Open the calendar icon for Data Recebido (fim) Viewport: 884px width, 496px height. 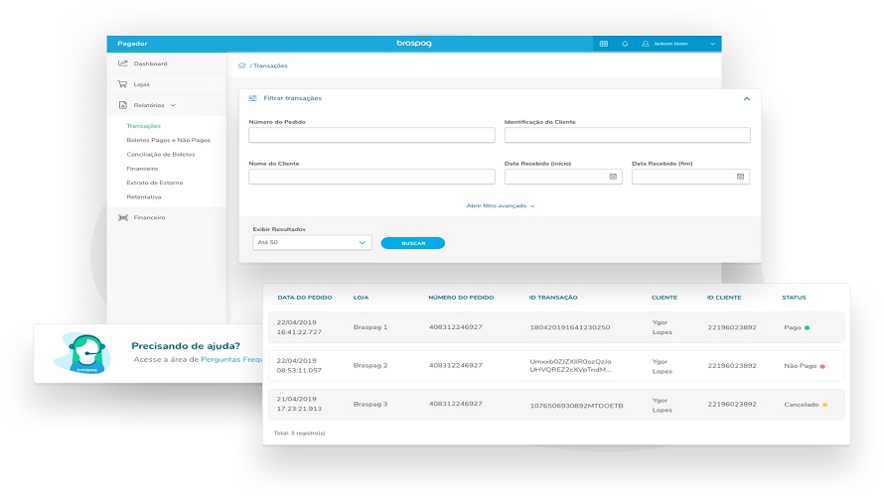pos(740,177)
